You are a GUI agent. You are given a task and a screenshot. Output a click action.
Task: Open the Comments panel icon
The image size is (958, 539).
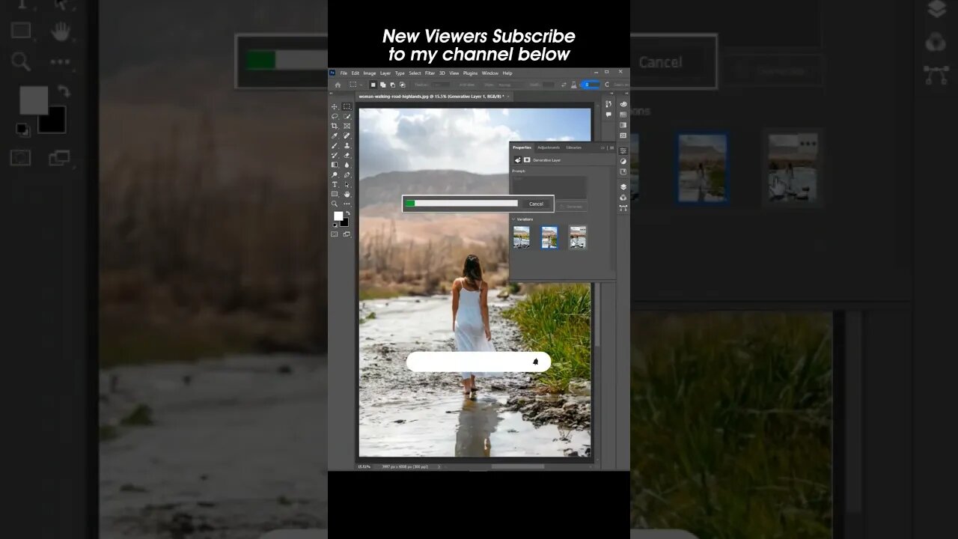pyautogui.click(x=608, y=115)
